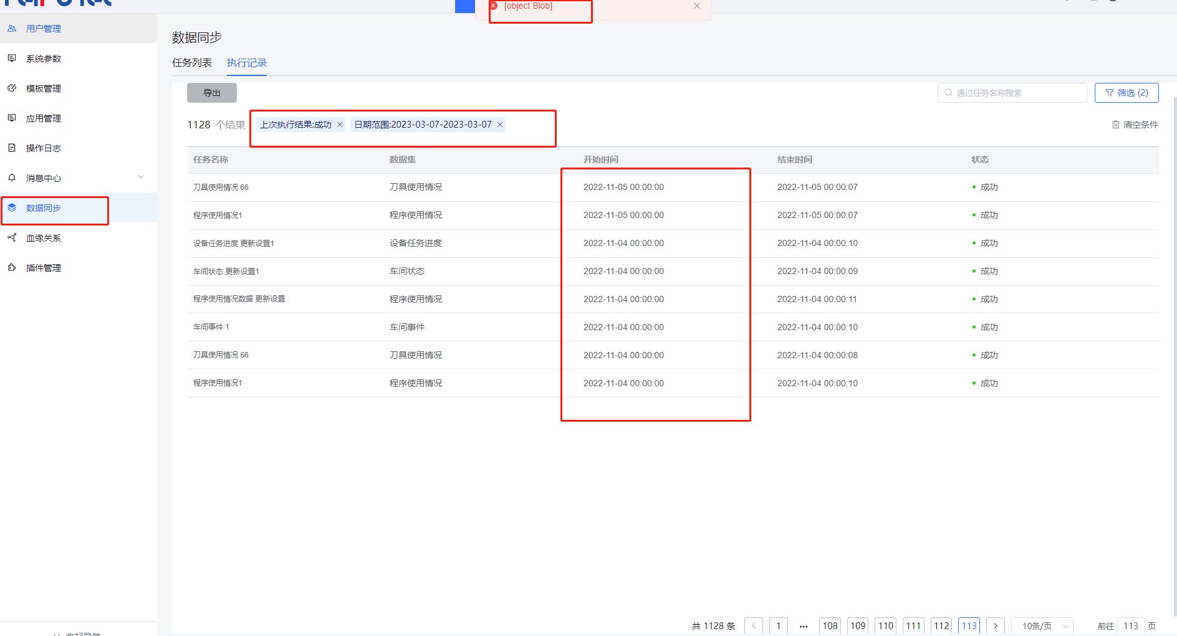Select current page 113
This screenshot has height=636, width=1177.
pyautogui.click(x=969, y=626)
